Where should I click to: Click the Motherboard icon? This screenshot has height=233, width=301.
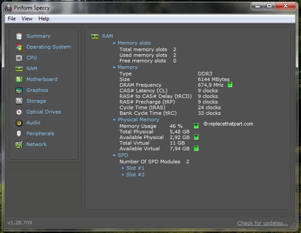click(x=19, y=79)
